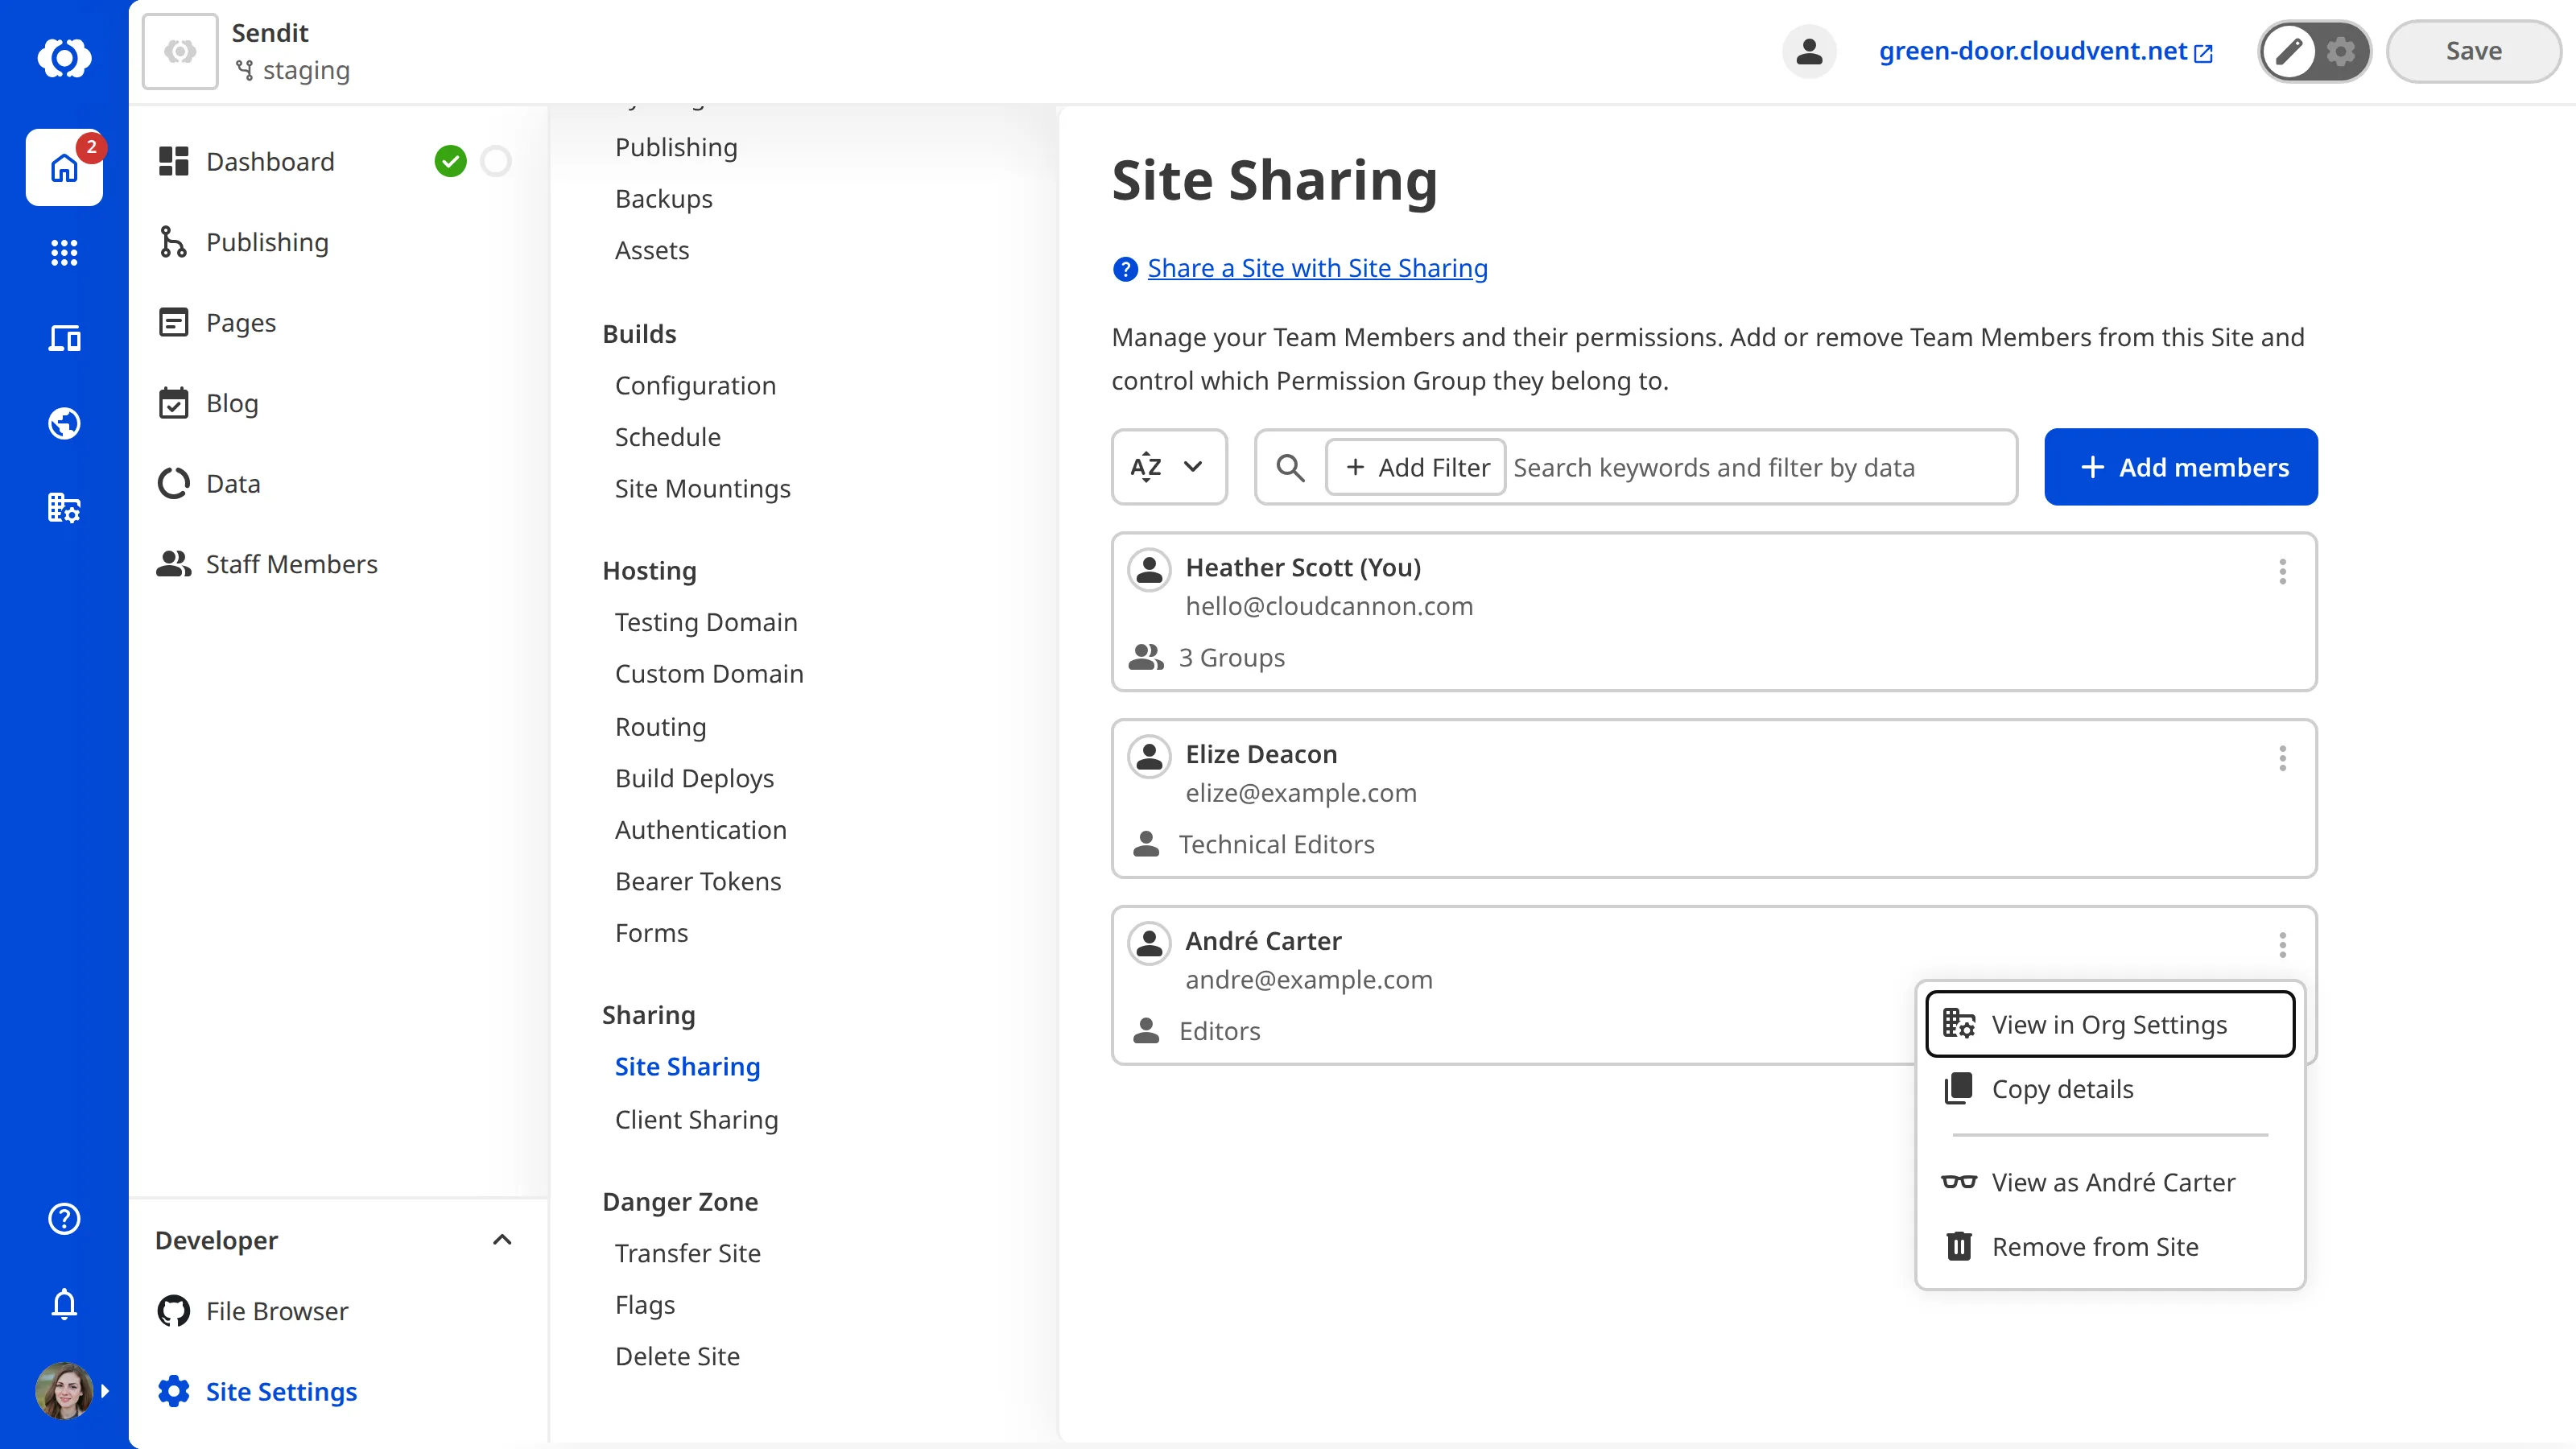Select Site Sharing under Sharing
Screen dimensions: 2576x1449
[687, 1066]
